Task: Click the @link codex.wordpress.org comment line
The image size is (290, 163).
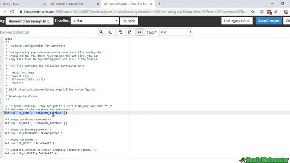Action: click(50, 90)
